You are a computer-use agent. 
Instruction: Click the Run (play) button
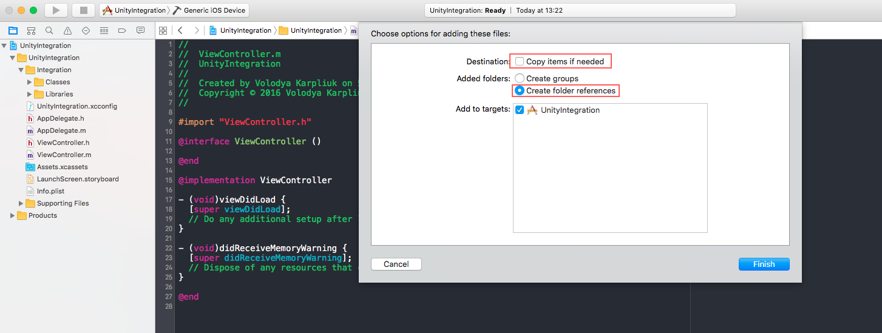[x=56, y=10]
